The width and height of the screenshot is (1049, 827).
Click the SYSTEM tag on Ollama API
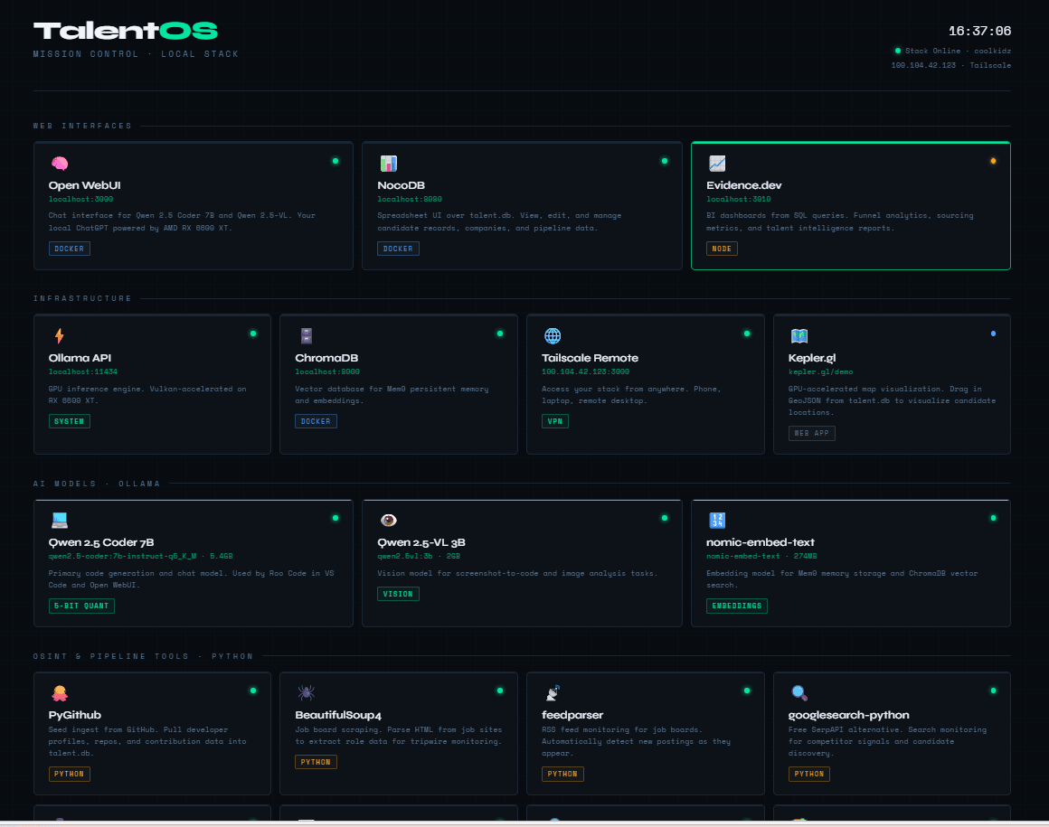click(69, 421)
